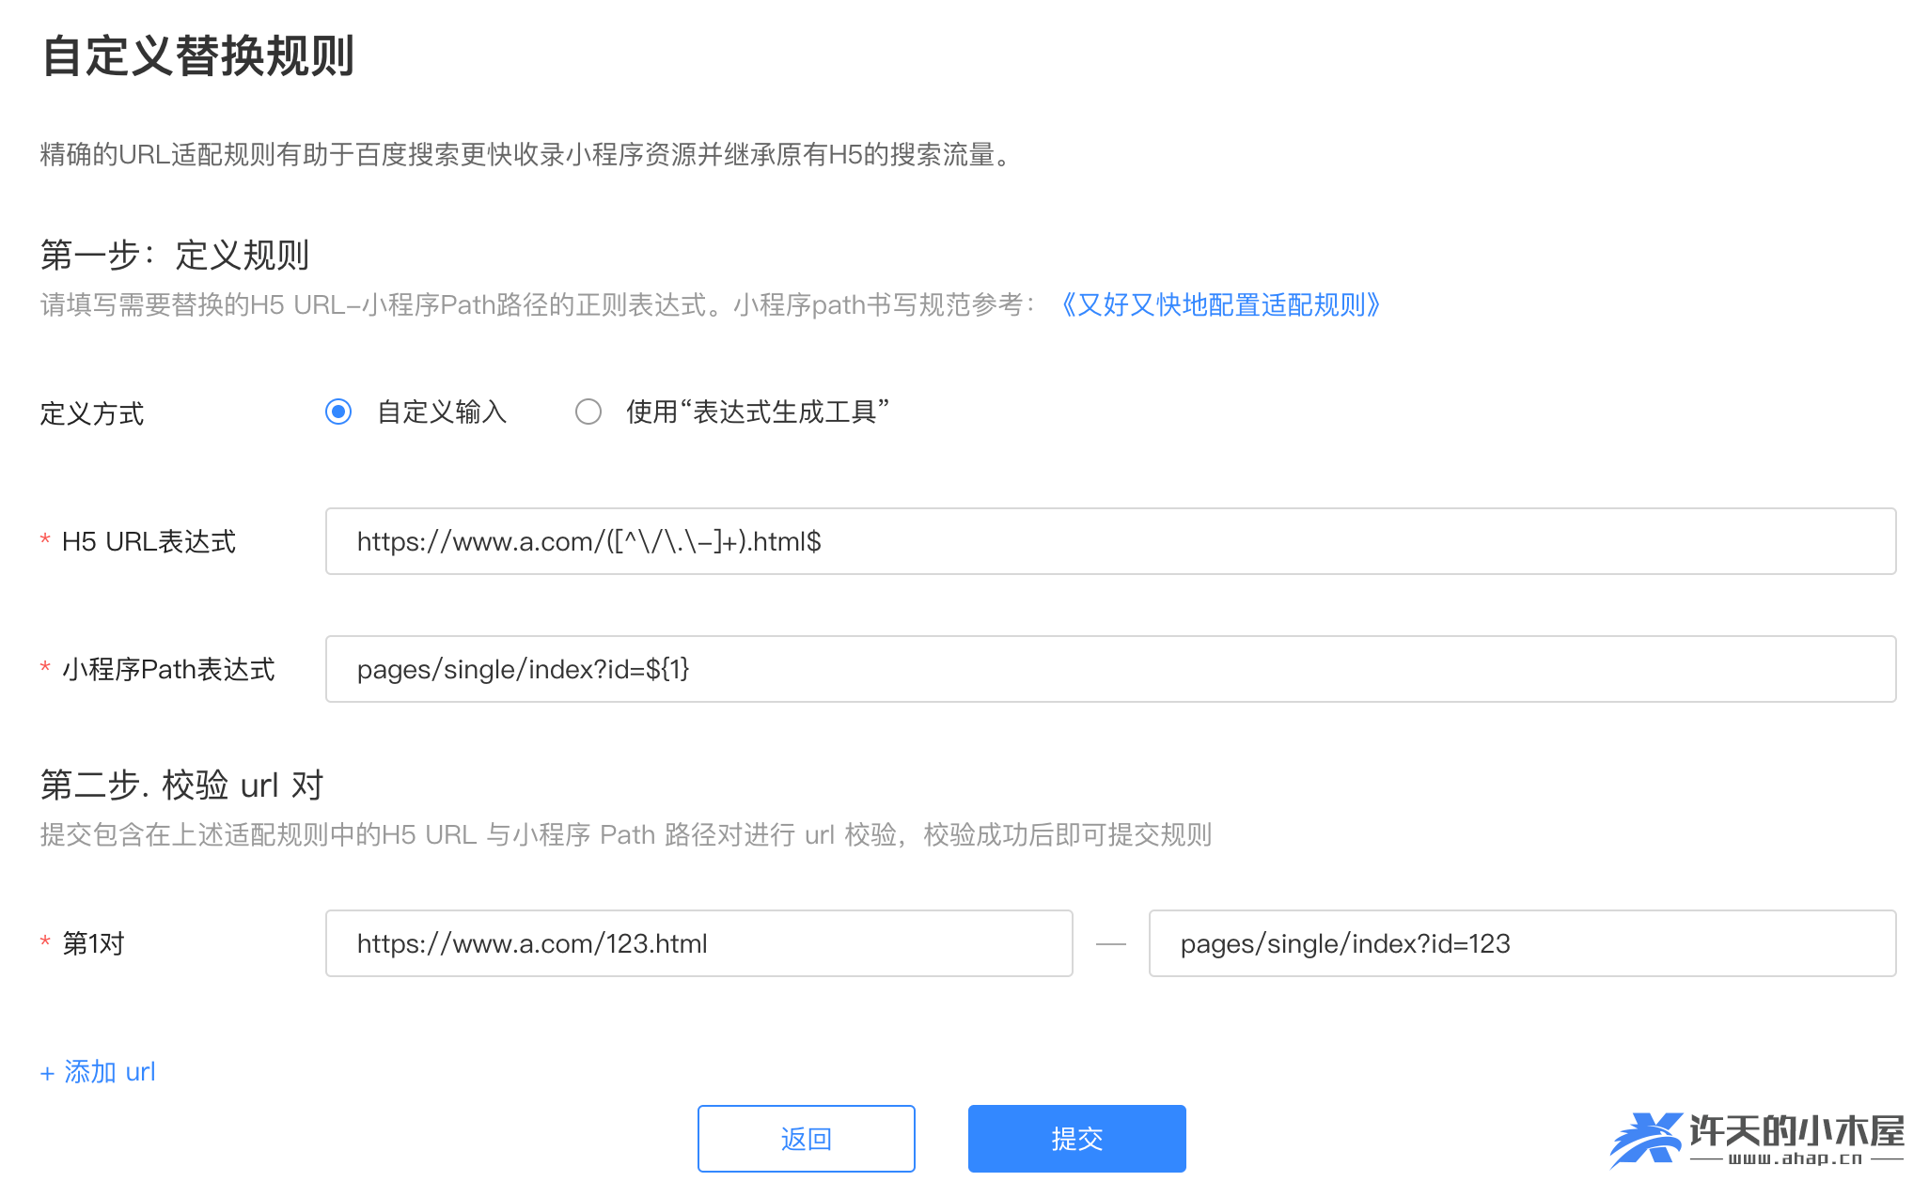Click the 精确的URL适配规则 description sentence

[528, 155]
